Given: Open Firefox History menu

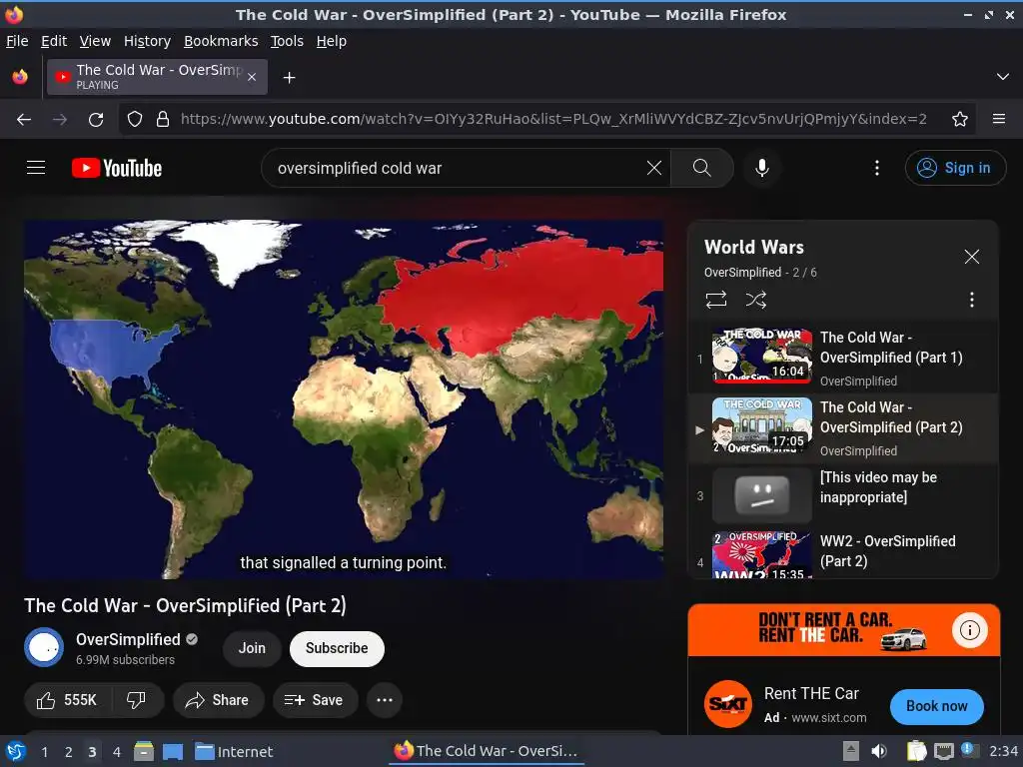Looking at the screenshot, I should click(148, 41).
